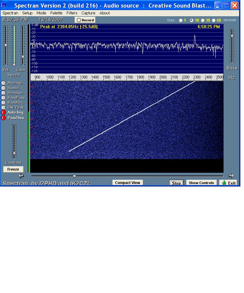Click the 12/14/2007 date display
The image size is (244, 293).
(x=50, y=20)
